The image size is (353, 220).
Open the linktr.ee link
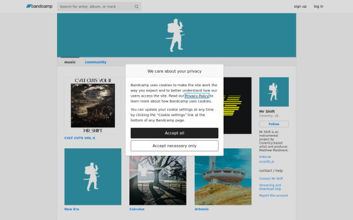(x=265, y=157)
